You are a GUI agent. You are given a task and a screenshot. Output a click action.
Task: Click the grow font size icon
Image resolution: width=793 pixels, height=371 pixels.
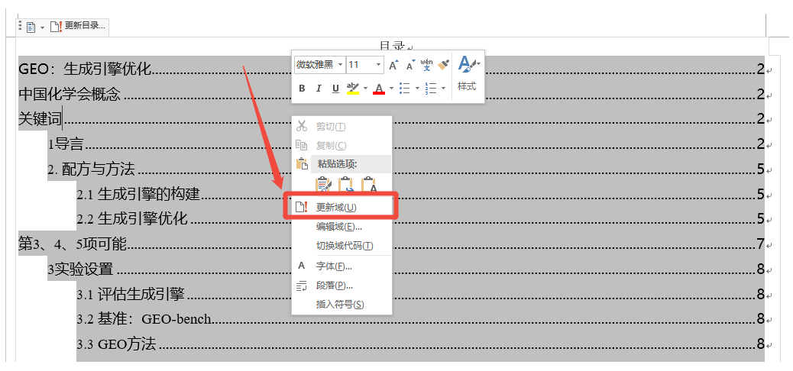coord(393,65)
